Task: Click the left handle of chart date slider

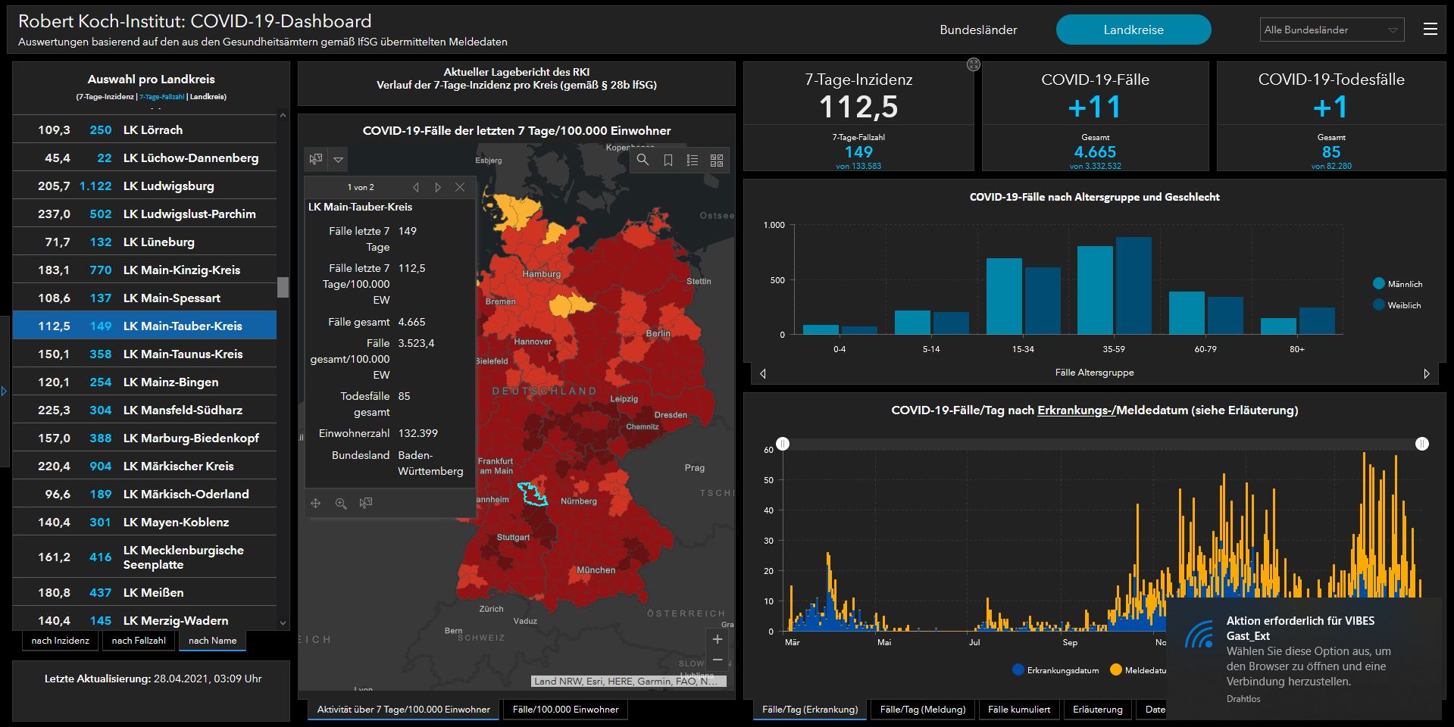Action: pyautogui.click(x=783, y=444)
